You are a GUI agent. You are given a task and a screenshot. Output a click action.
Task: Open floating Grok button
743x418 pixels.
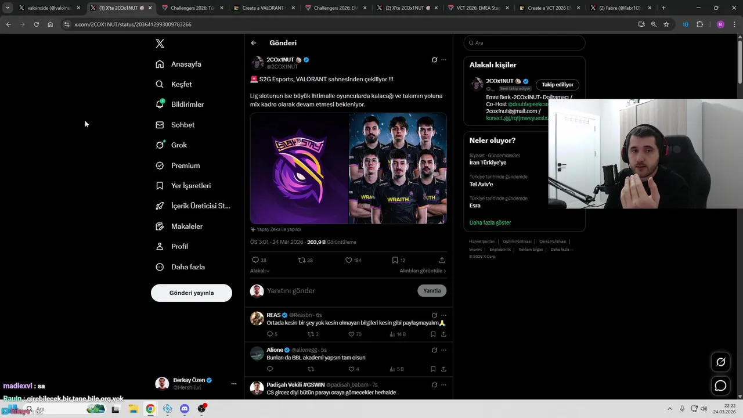coord(720,362)
